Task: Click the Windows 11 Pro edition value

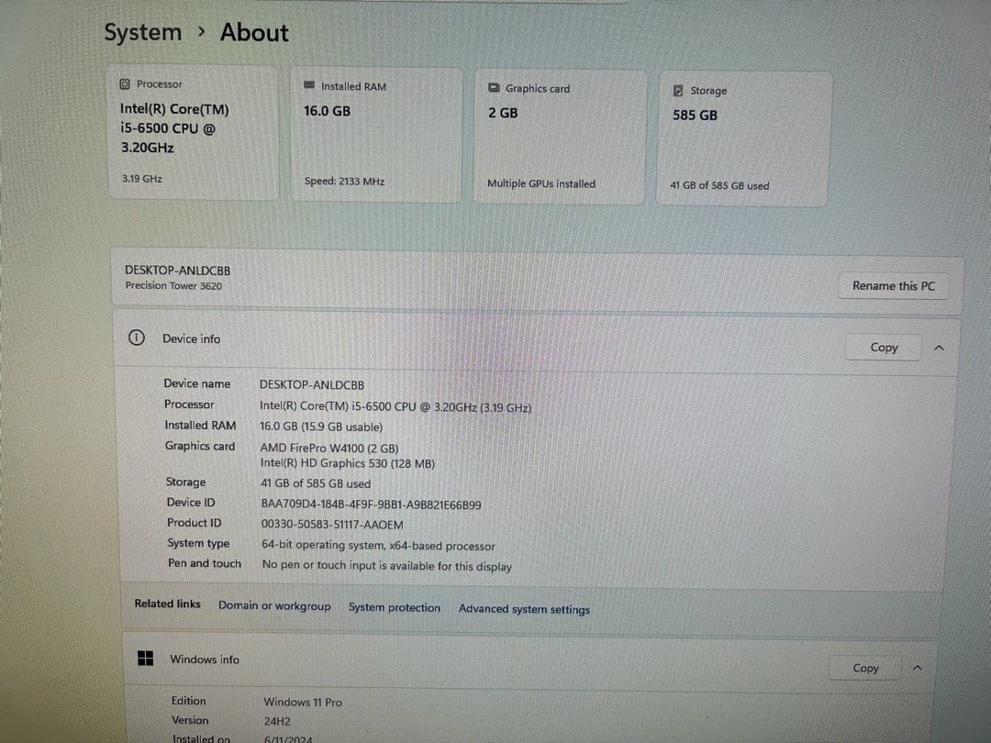Action: (x=303, y=702)
